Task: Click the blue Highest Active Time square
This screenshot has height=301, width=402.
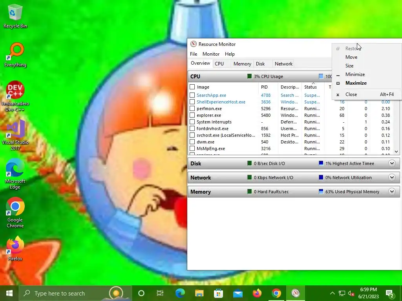Action: tap(321, 163)
